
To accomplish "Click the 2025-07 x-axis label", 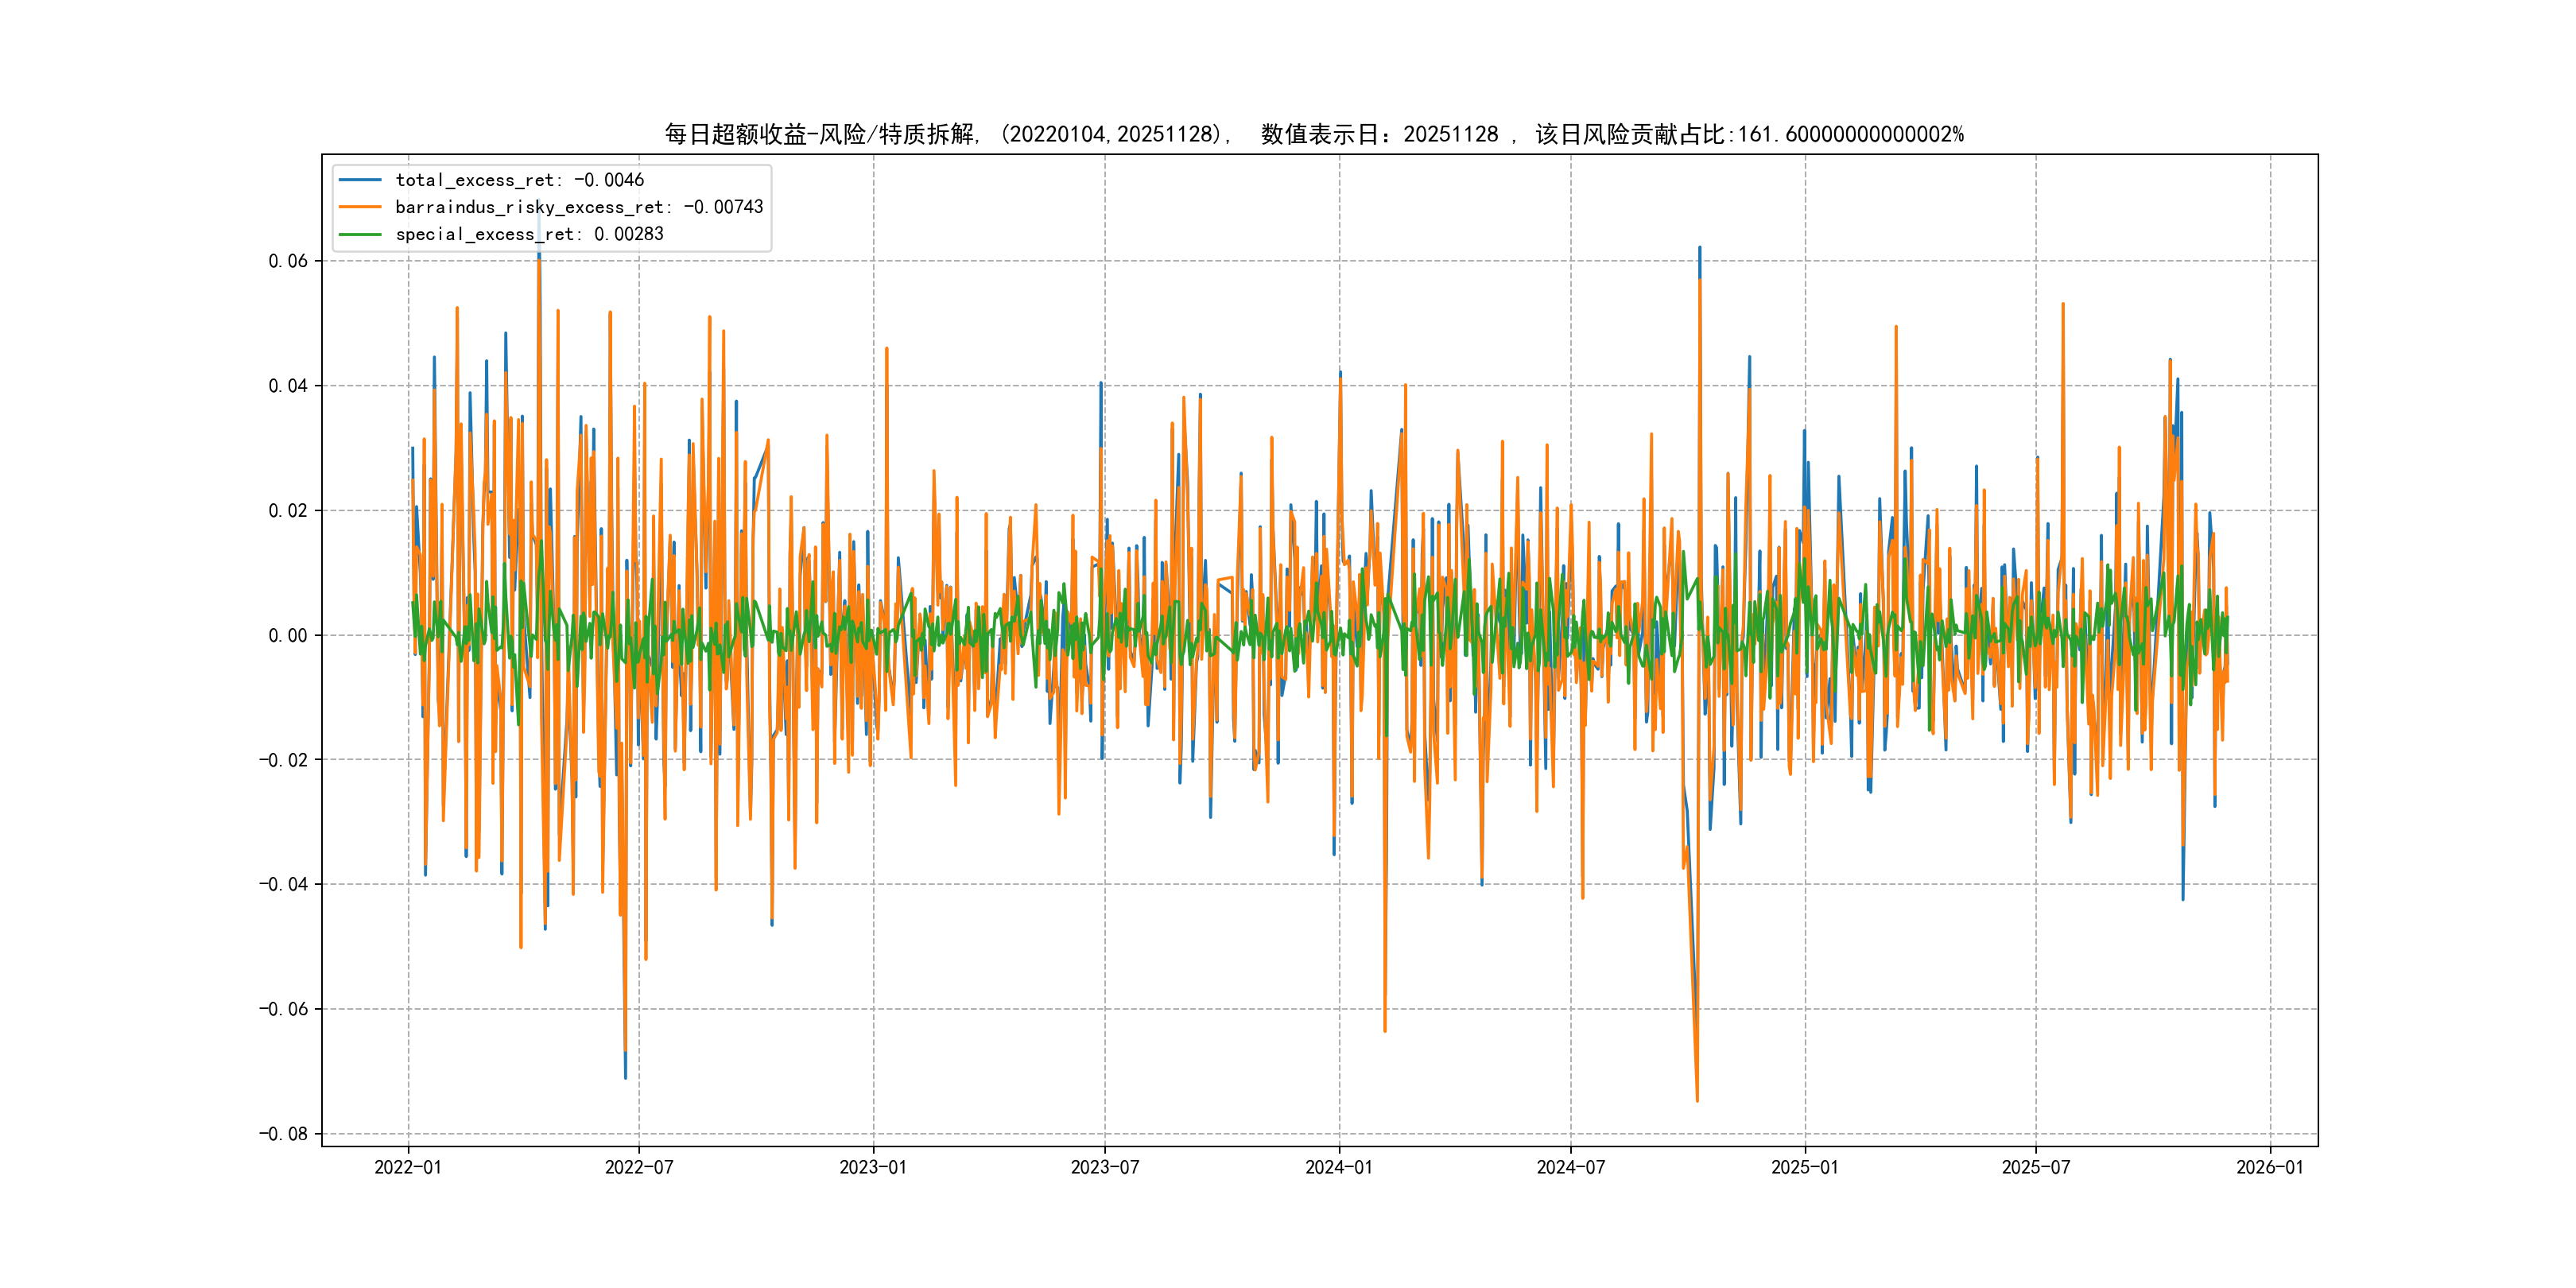I will 2036,1167.
